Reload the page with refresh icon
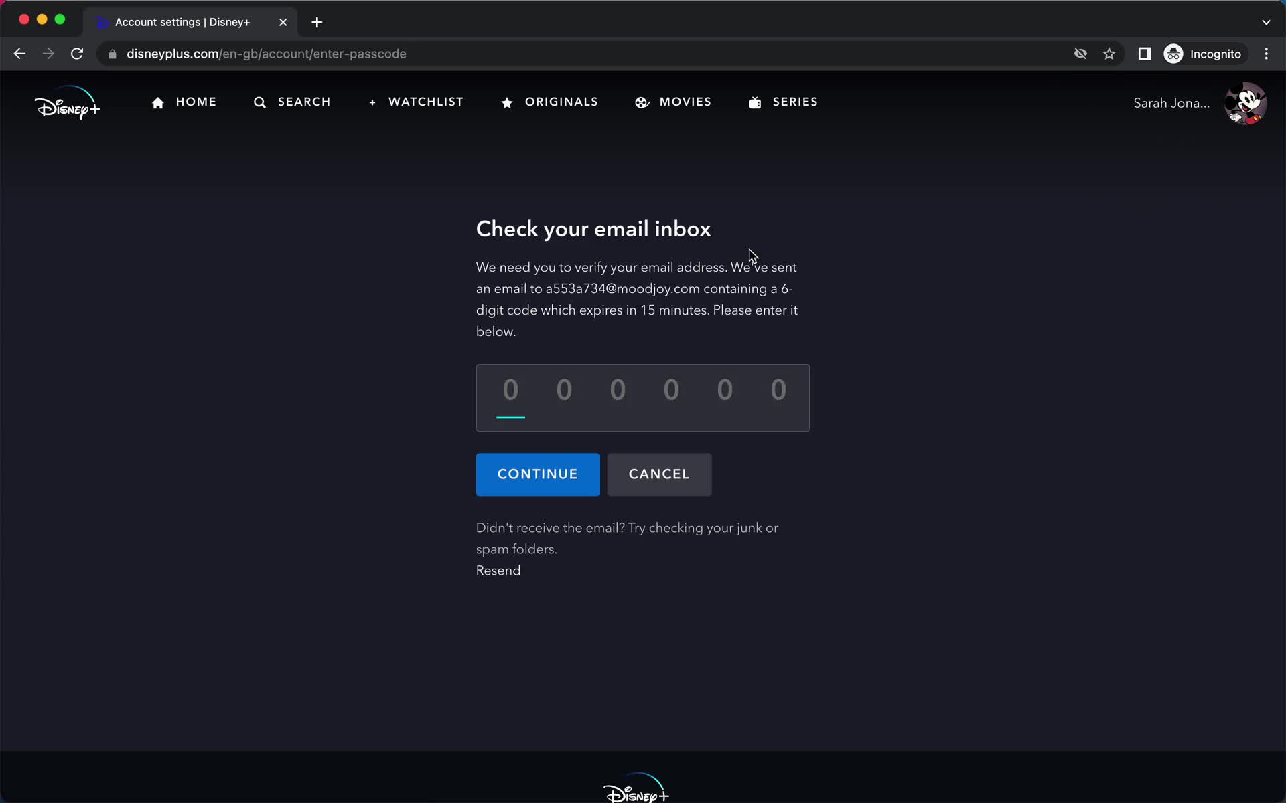The width and height of the screenshot is (1286, 803). click(x=77, y=54)
